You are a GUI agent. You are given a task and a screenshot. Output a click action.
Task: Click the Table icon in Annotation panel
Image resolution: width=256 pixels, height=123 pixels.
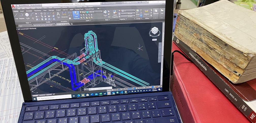coord(70,18)
